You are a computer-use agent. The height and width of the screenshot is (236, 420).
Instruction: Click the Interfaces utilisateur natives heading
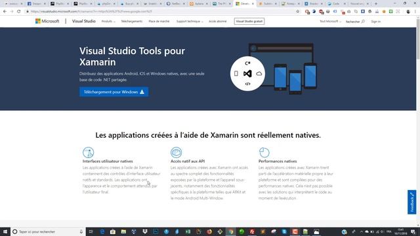point(108,161)
